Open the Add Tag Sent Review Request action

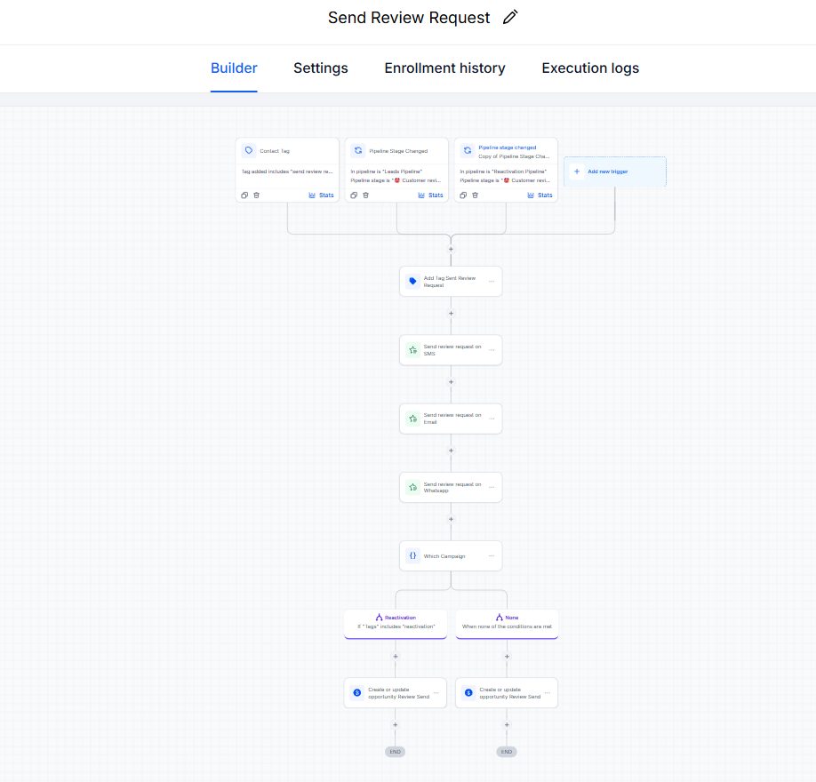pos(451,282)
